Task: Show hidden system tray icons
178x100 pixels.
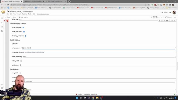Action: (155, 98)
